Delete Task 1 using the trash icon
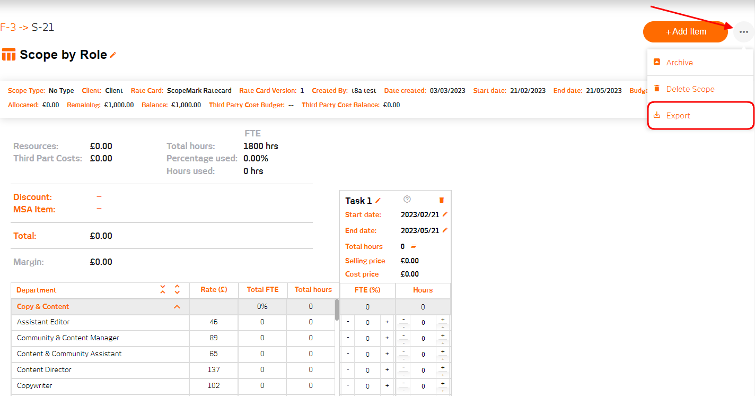This screenshot has height=396, width=755. tap(442, 200)
